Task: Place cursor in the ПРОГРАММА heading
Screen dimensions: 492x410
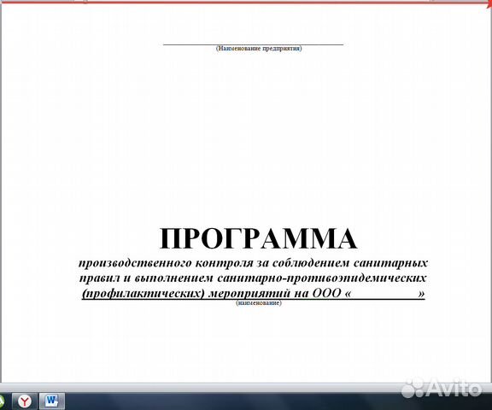Action: click(258, 238)
